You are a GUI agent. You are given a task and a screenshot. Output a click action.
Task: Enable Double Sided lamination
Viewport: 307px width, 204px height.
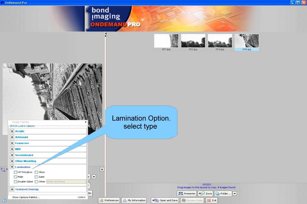[15, 181]
